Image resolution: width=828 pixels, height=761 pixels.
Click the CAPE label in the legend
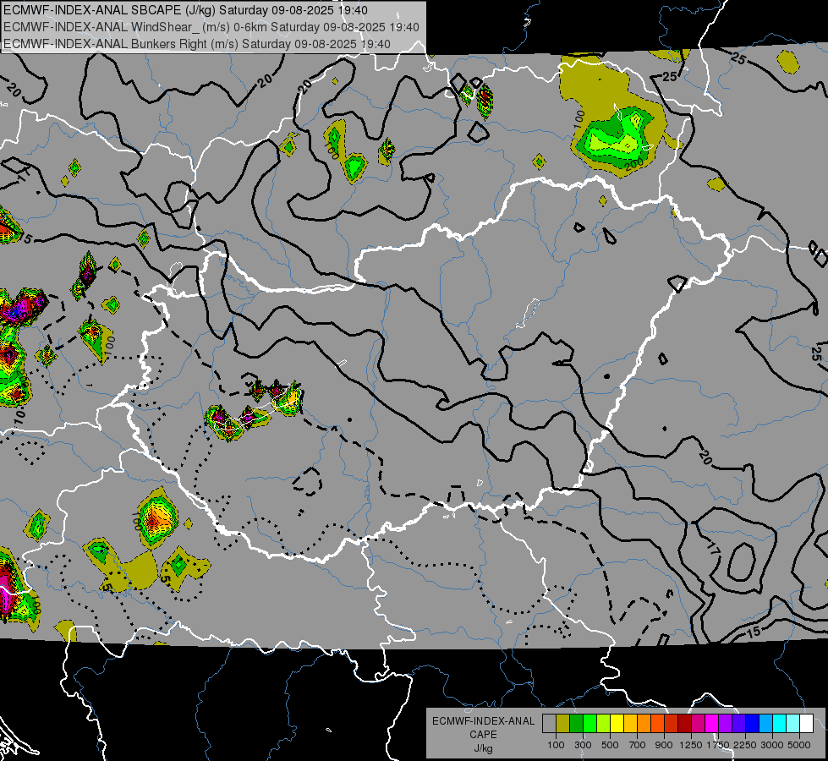point(483,735)
